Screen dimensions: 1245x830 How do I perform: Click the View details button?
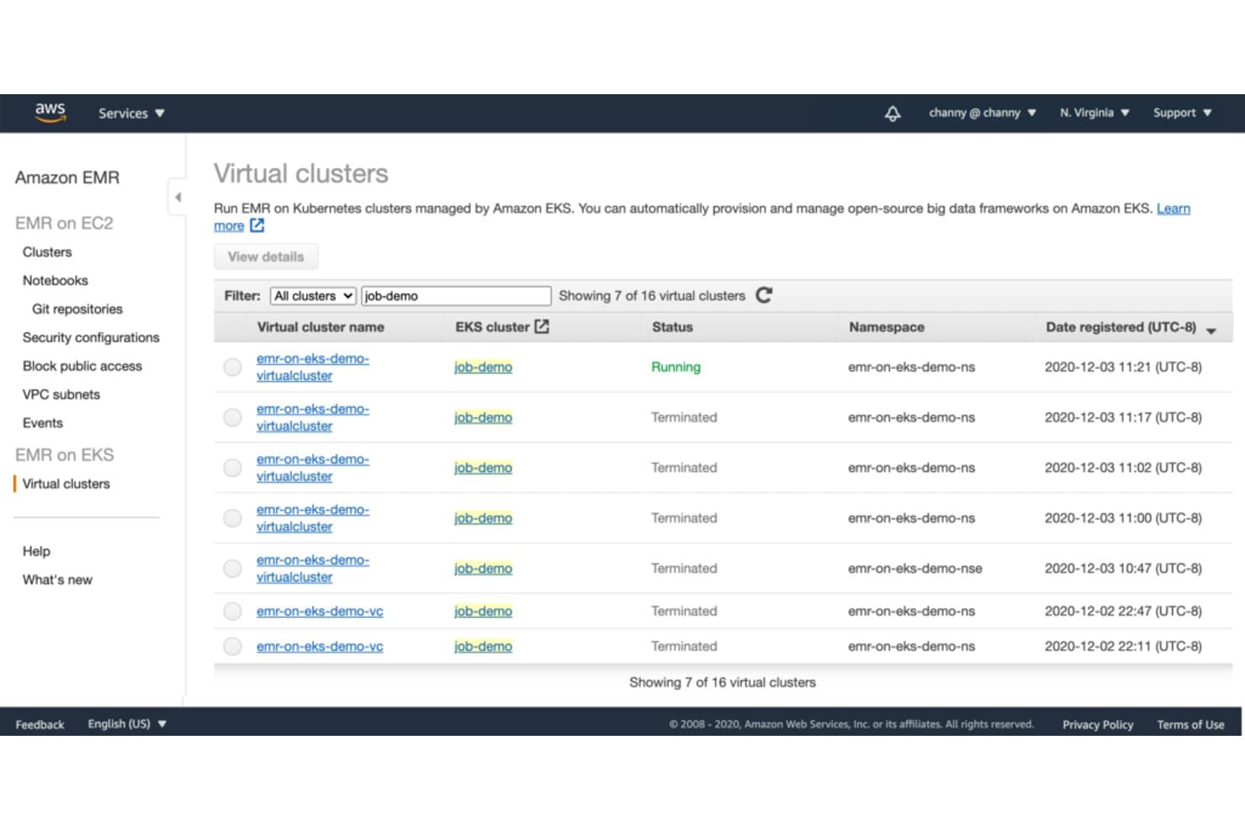tap(266, 257)
